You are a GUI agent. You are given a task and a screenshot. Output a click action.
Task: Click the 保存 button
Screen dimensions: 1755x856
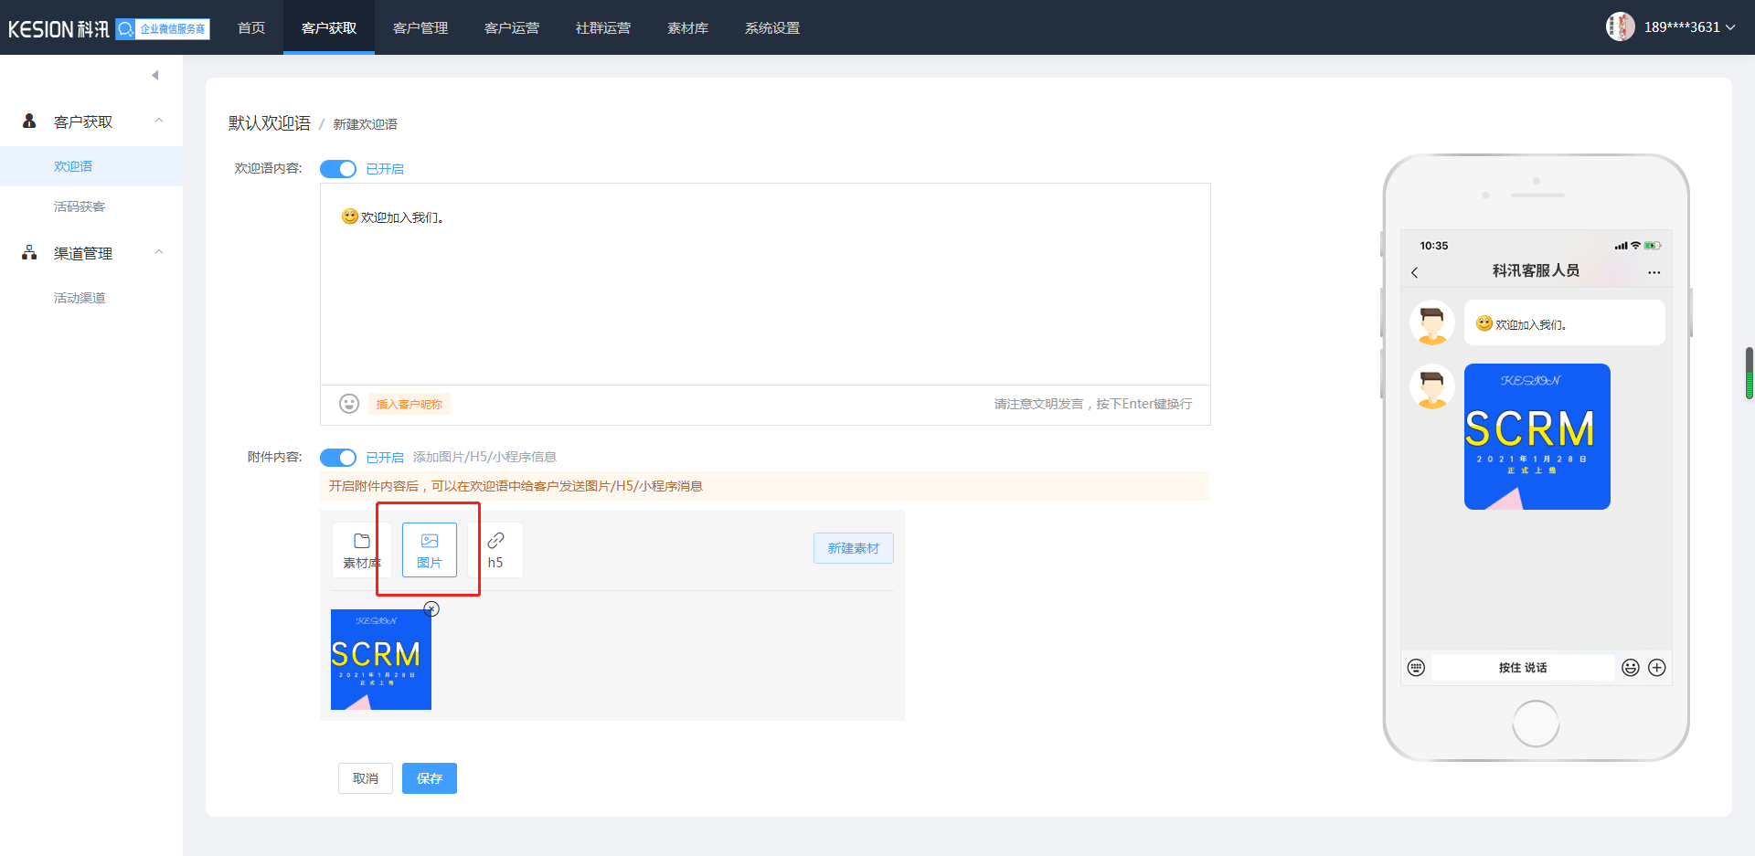point(430,778)
